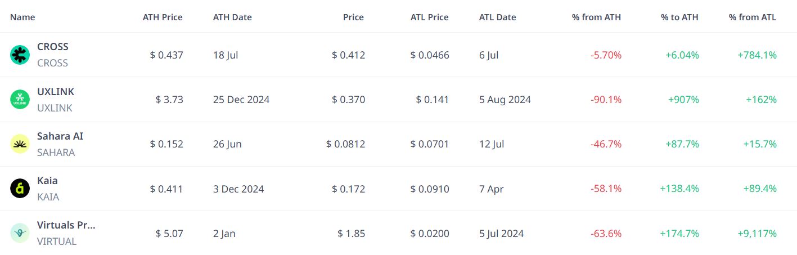
Task: Sort by % from ATH column header
Action: point(596,17)
